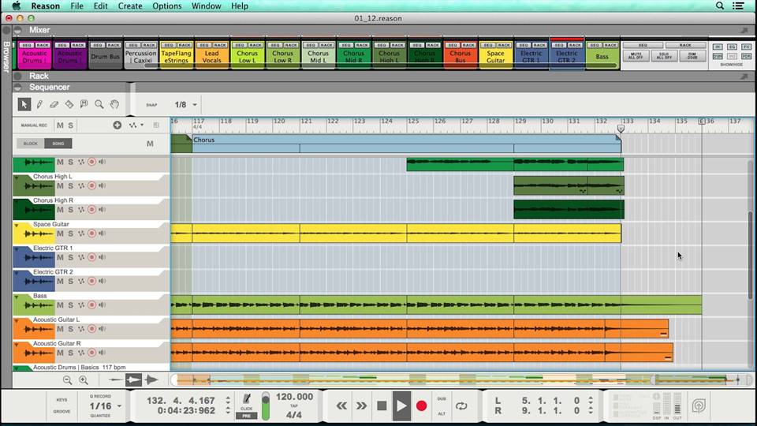This screenshot has width=757, height=426.
Task: Click the song overview navigator strip
Action: pyautogui.click(x=462, y=380)
